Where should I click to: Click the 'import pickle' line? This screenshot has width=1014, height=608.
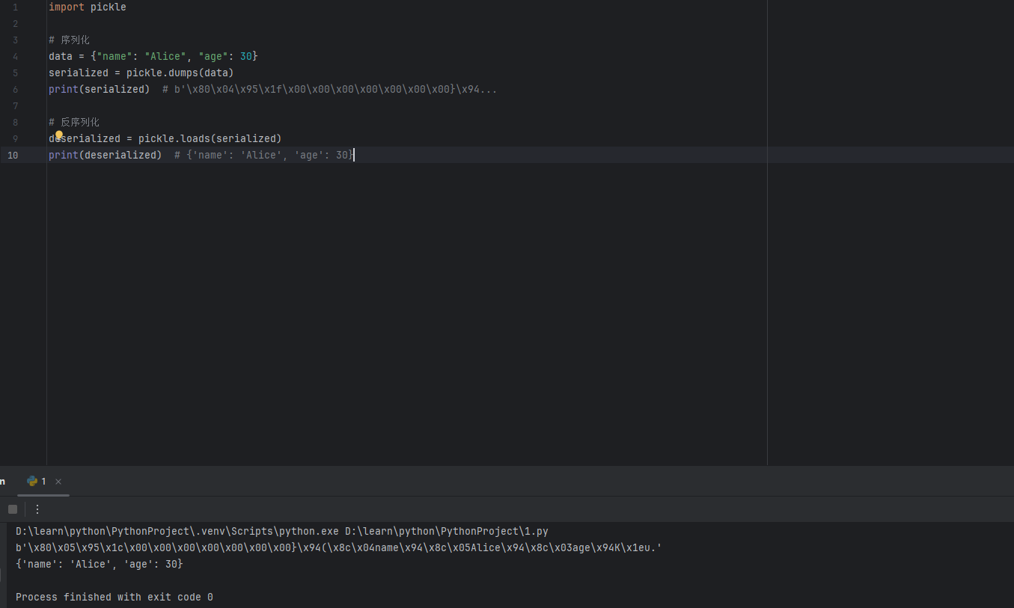[x=88, y=7]
